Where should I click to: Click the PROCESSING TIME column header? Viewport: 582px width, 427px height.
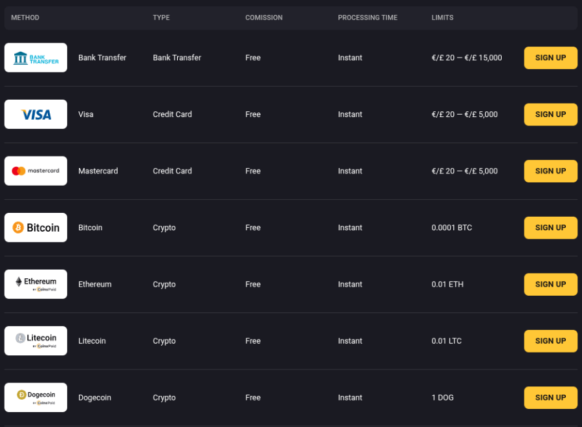367,17
